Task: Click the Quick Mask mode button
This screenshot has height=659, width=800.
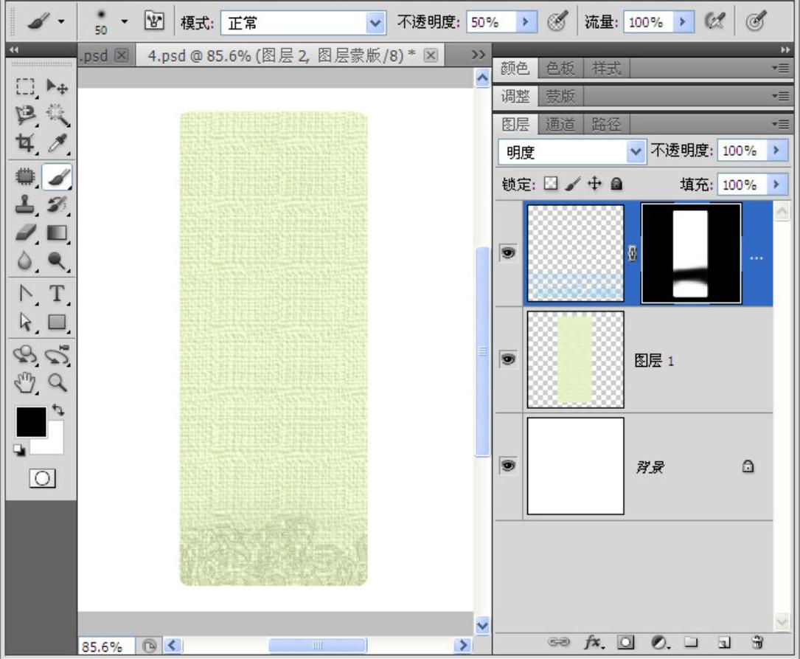Action: click(x=41, y=479)
